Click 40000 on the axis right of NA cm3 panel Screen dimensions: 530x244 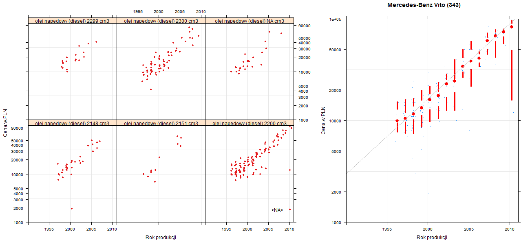305,43
